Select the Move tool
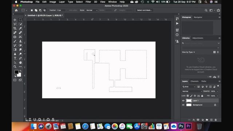The height and width of the screenshot is (131, 233). coord(15,20)
